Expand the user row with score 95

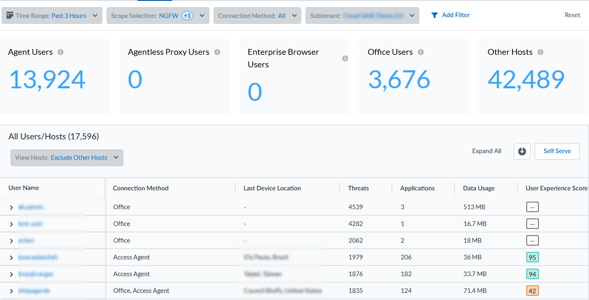11,258
